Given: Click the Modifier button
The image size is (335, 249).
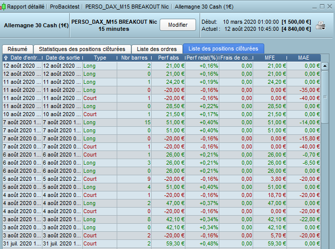Looking at the screenshot, I should [178, 25].
